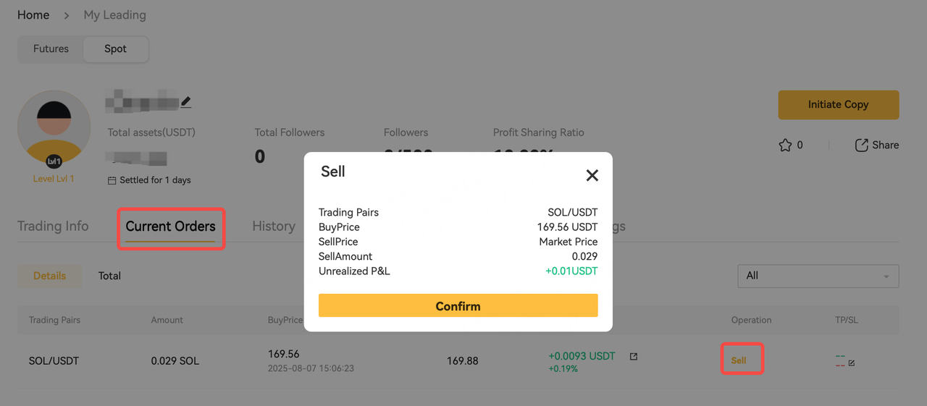Select the Spot toggle option

click(115, 48)
